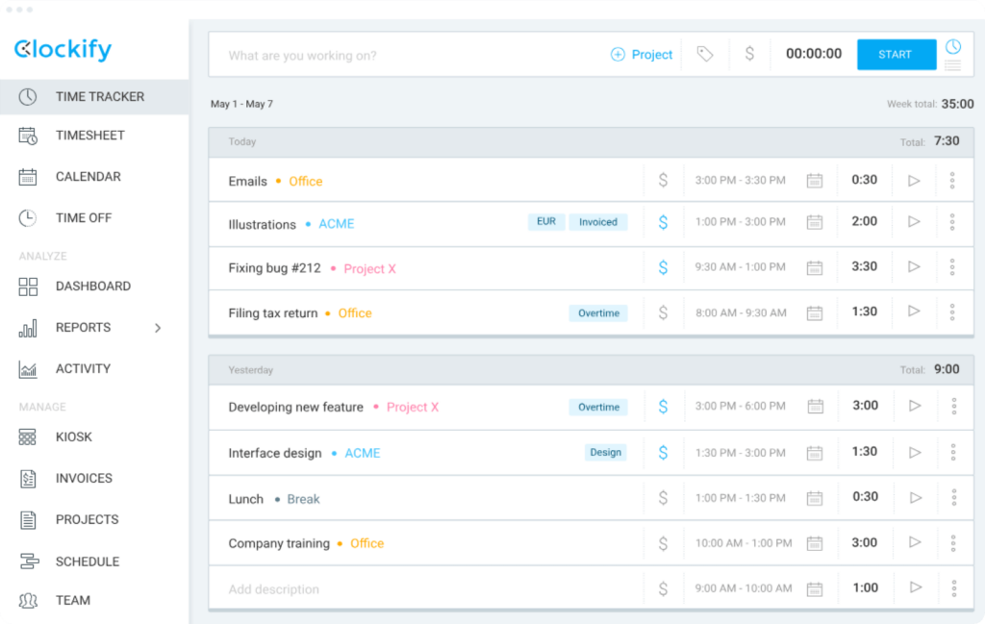Go to the Calendar page
Screen dimensions: 985x624
(88, 177)
